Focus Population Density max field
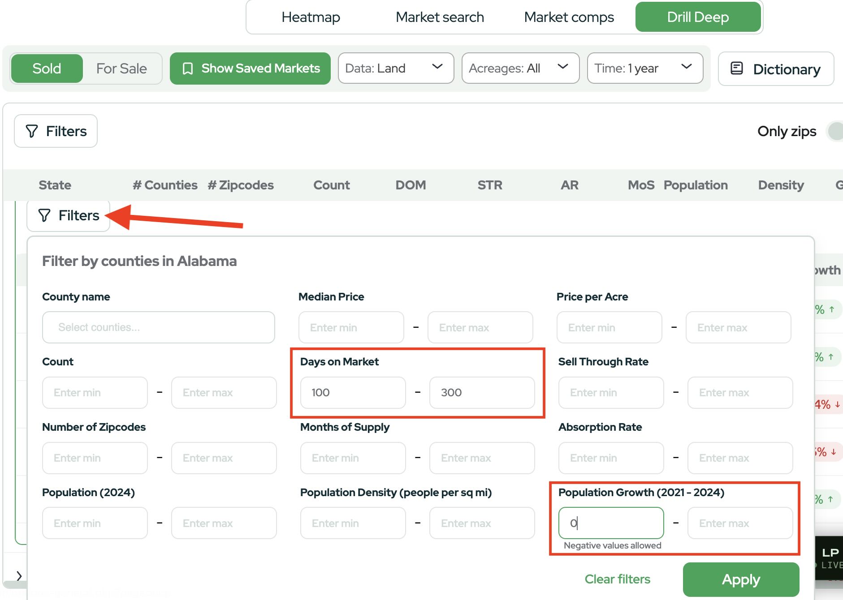 482,523
